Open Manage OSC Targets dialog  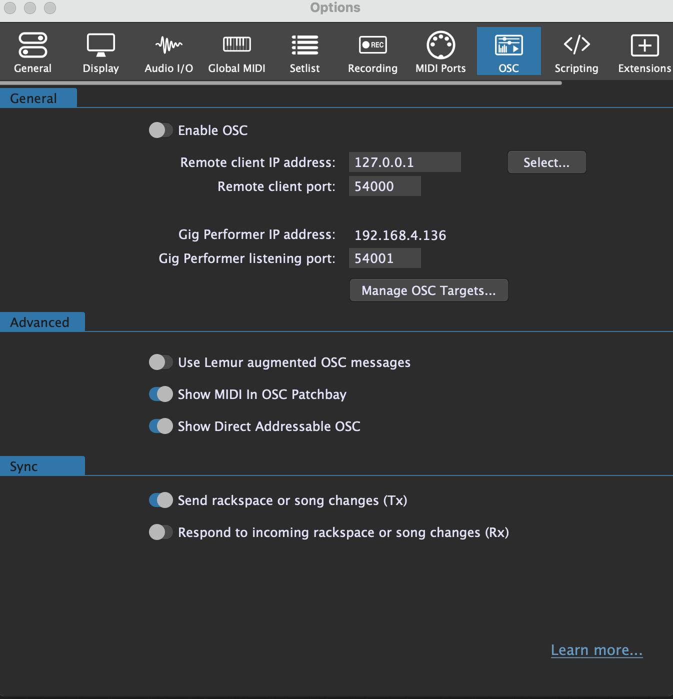point(428,290)
